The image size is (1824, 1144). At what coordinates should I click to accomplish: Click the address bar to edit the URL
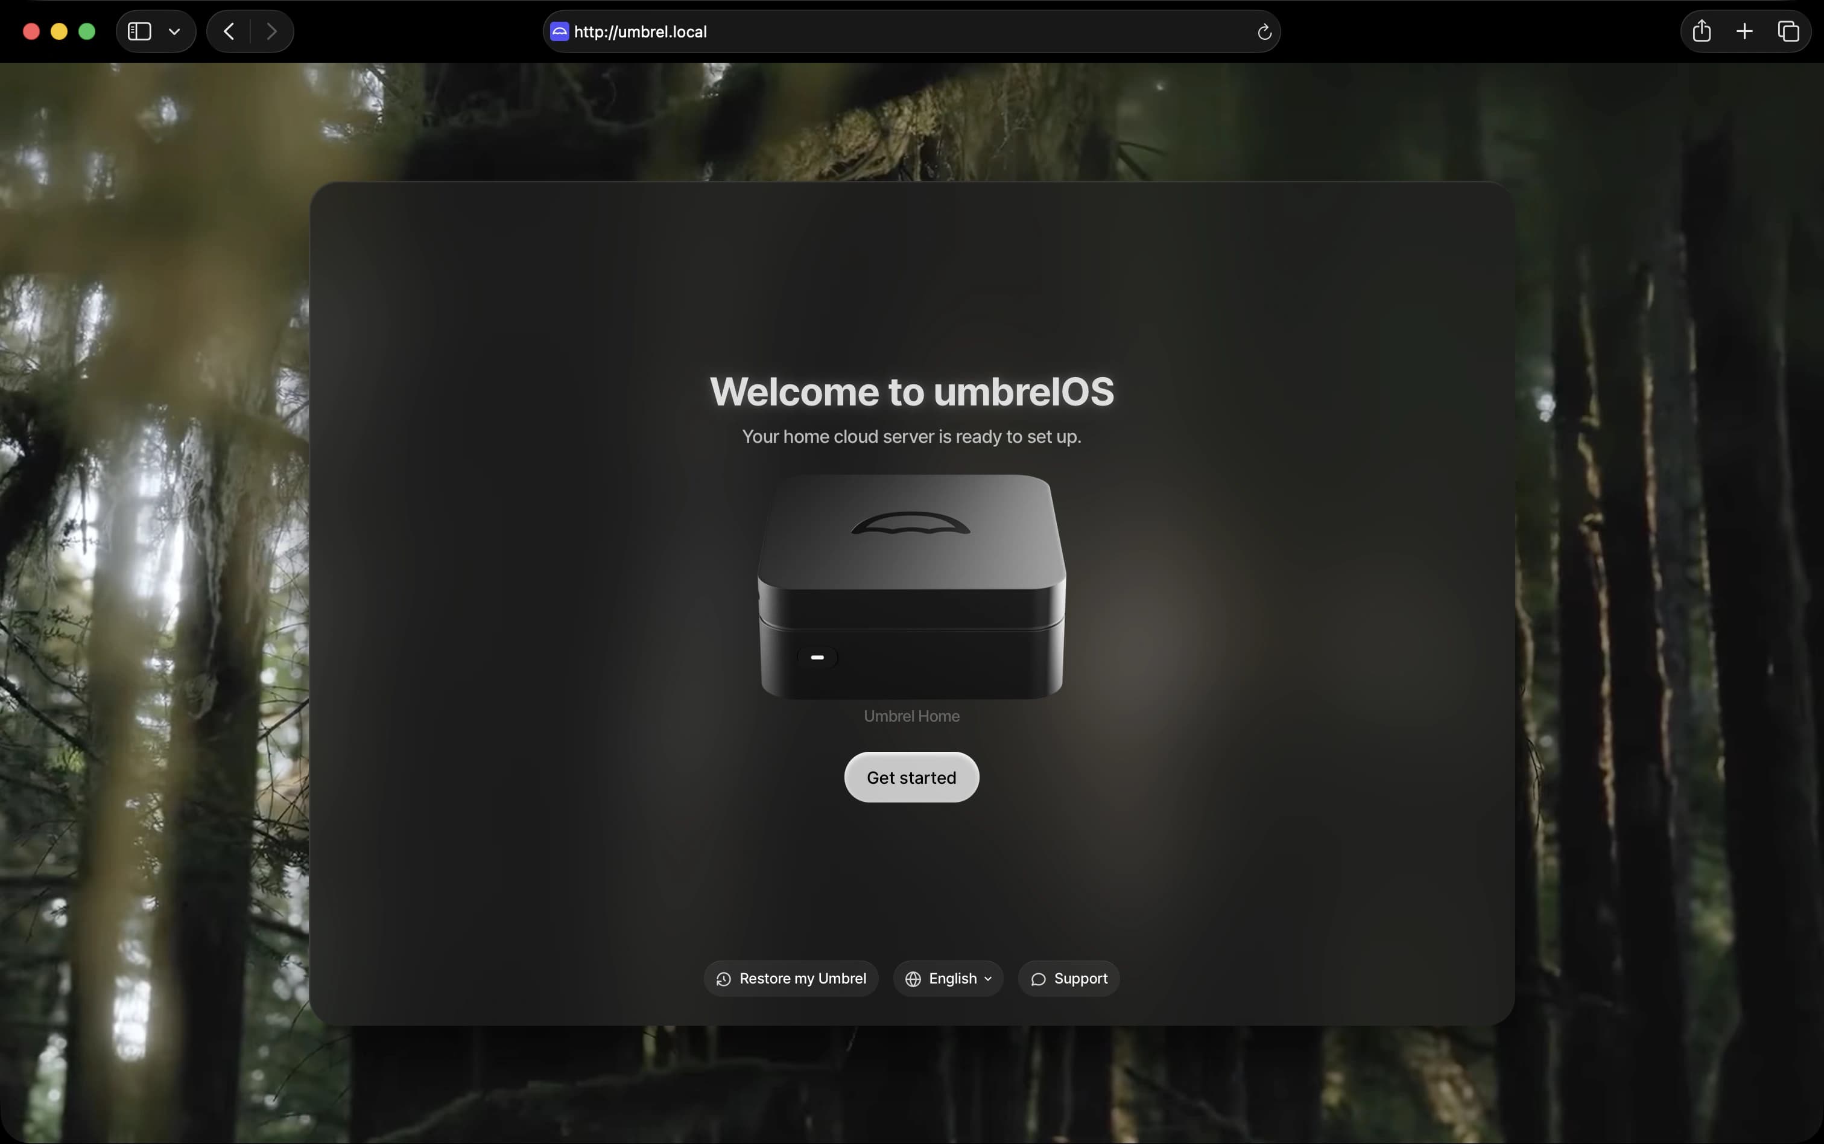tap(832, 32)
